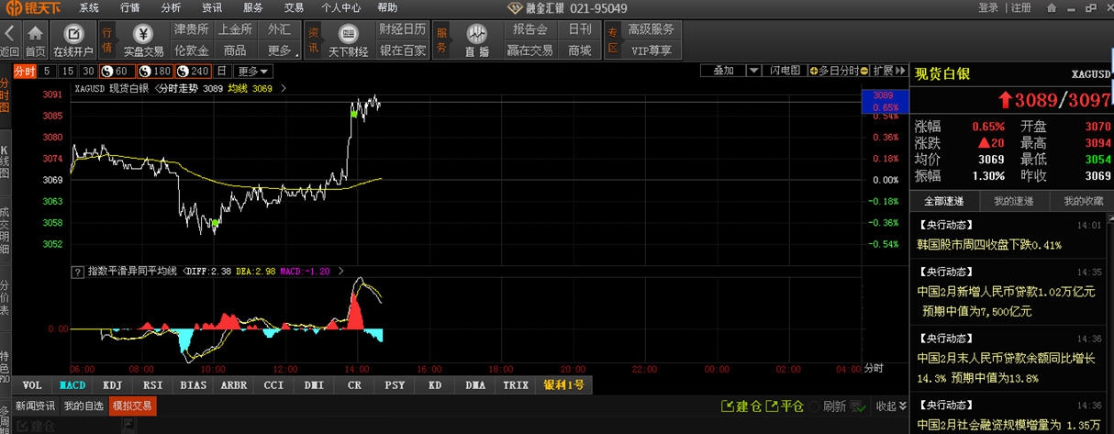
Task: Select the 银利1号 indicator tab
Action: (563, 385)
